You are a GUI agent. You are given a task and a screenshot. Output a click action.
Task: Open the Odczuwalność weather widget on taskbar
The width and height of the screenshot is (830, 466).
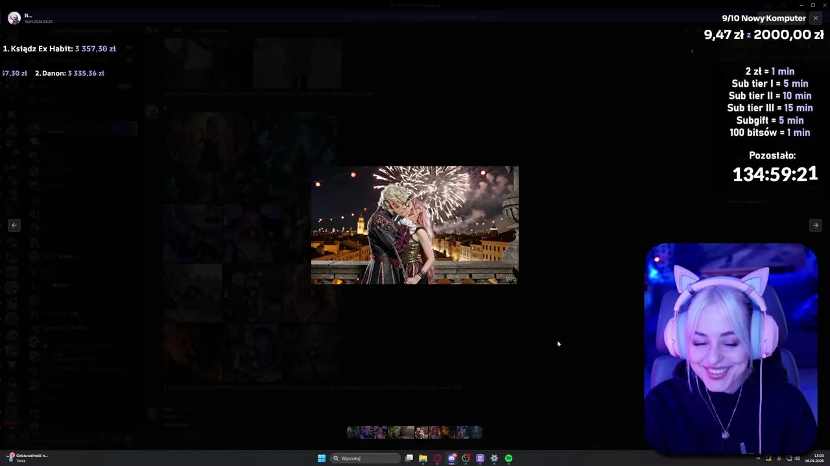[x=27, y=458]
